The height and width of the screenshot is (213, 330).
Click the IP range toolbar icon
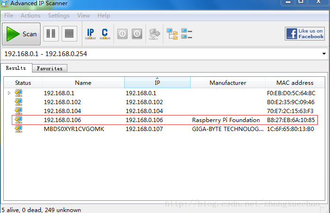tap(90, 34)
